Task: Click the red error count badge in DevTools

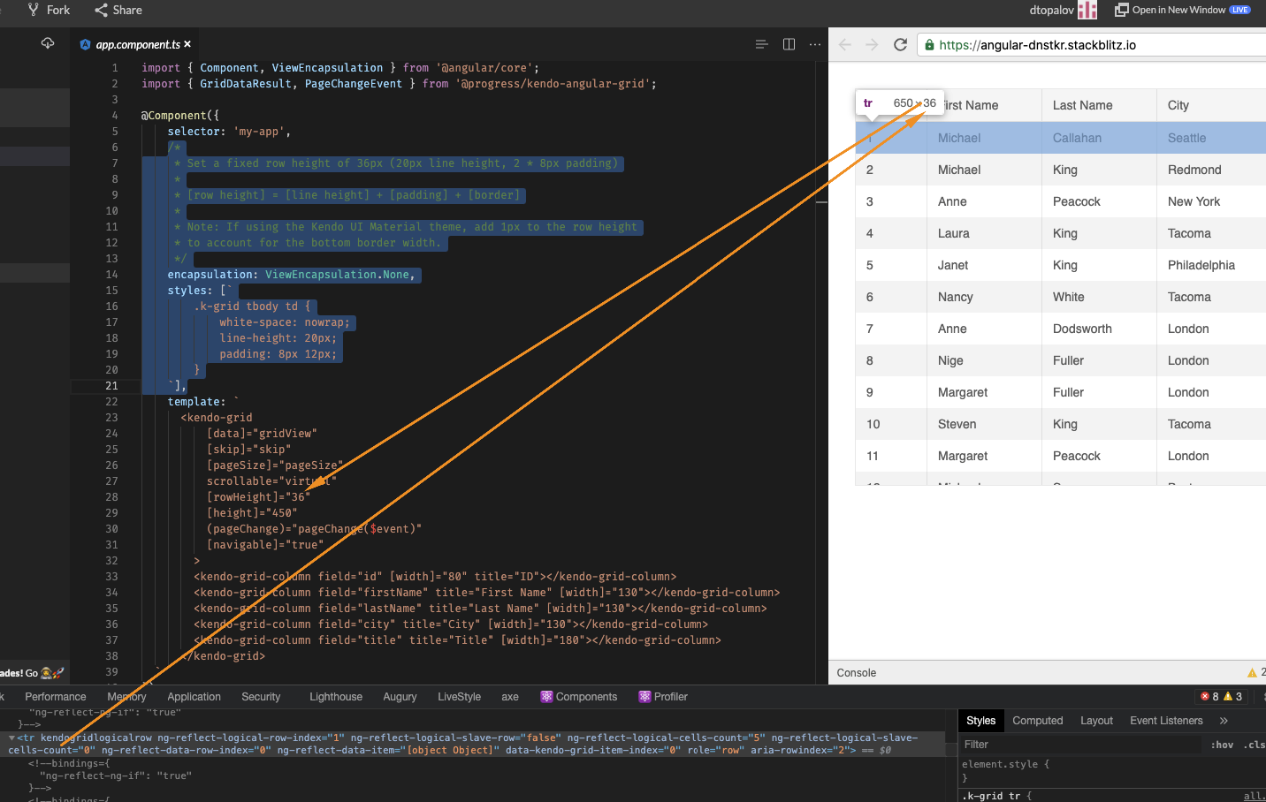Action: [x=1209, y=697]
